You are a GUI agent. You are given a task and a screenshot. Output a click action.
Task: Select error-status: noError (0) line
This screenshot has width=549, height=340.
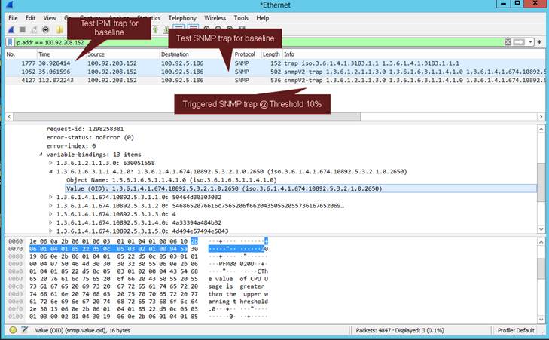tap(90, 137)
